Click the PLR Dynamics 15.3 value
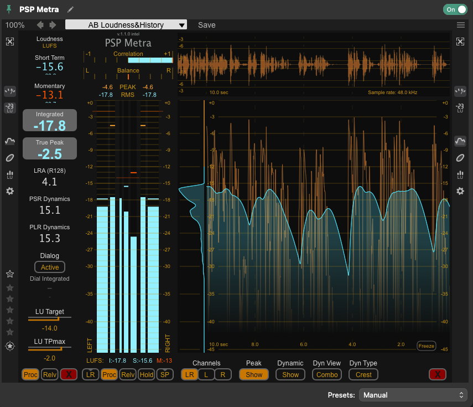Image resolution: width=473 pixels, height=407 pixels. point(50,239)
